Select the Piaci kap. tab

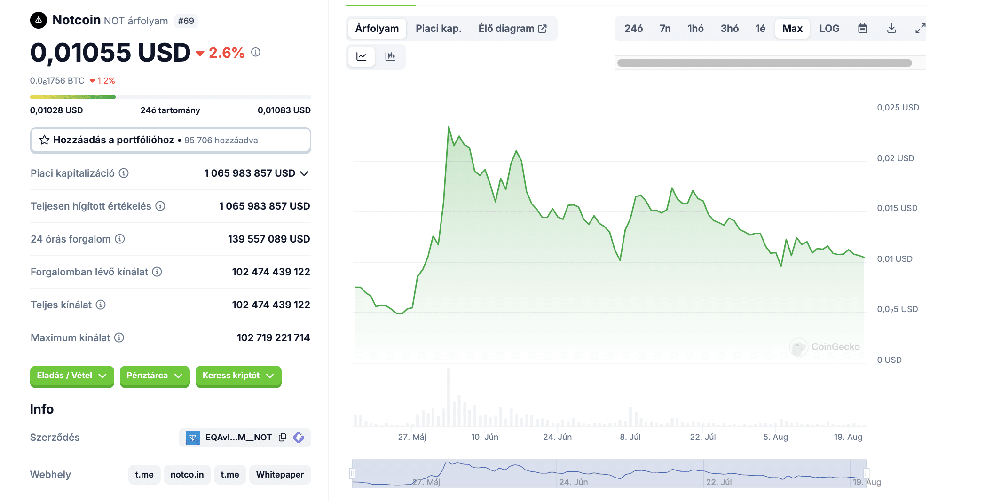pyautogui.click(x=438, y=29)
